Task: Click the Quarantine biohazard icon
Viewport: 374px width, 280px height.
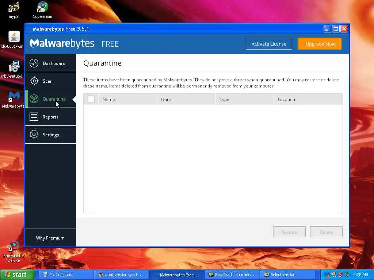Action: pyautogui.click(x=34, y=99)
